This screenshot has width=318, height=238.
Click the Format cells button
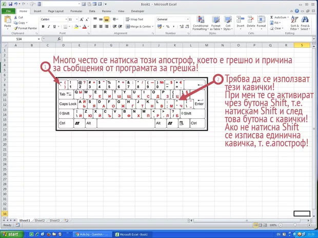coord(262,23)
